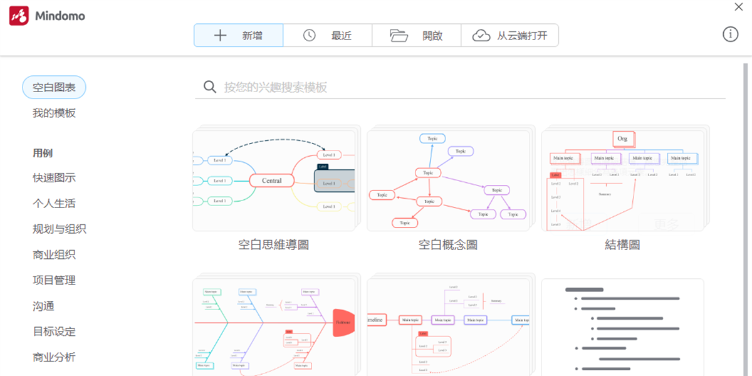Close the window with X icon
Screen dimensions: 752x376
pyautogui.click(x=739, y=7)
